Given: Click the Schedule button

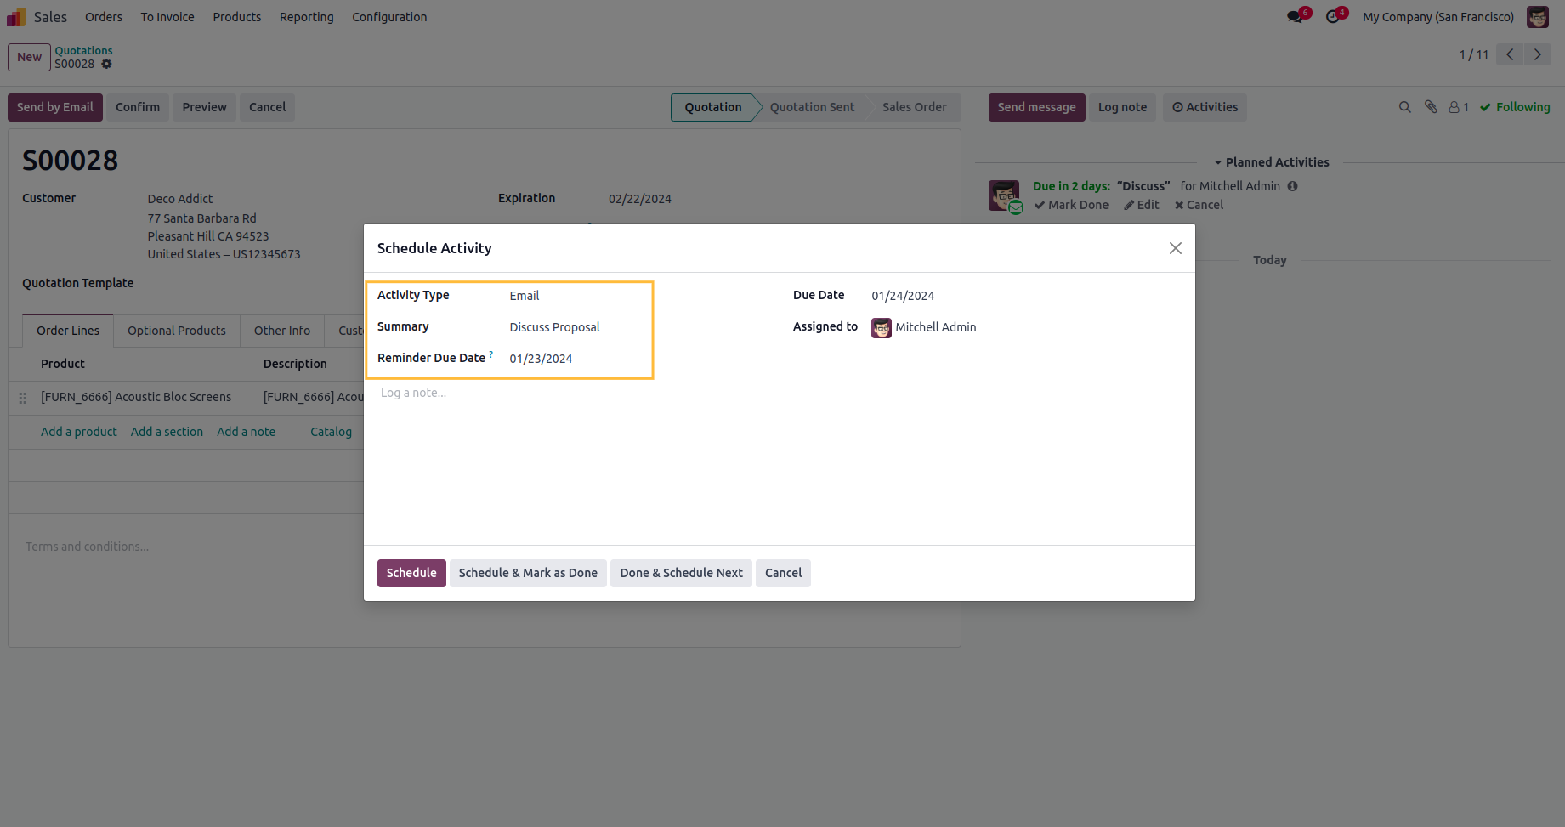Looking at the screenshot, I should 411,573.
